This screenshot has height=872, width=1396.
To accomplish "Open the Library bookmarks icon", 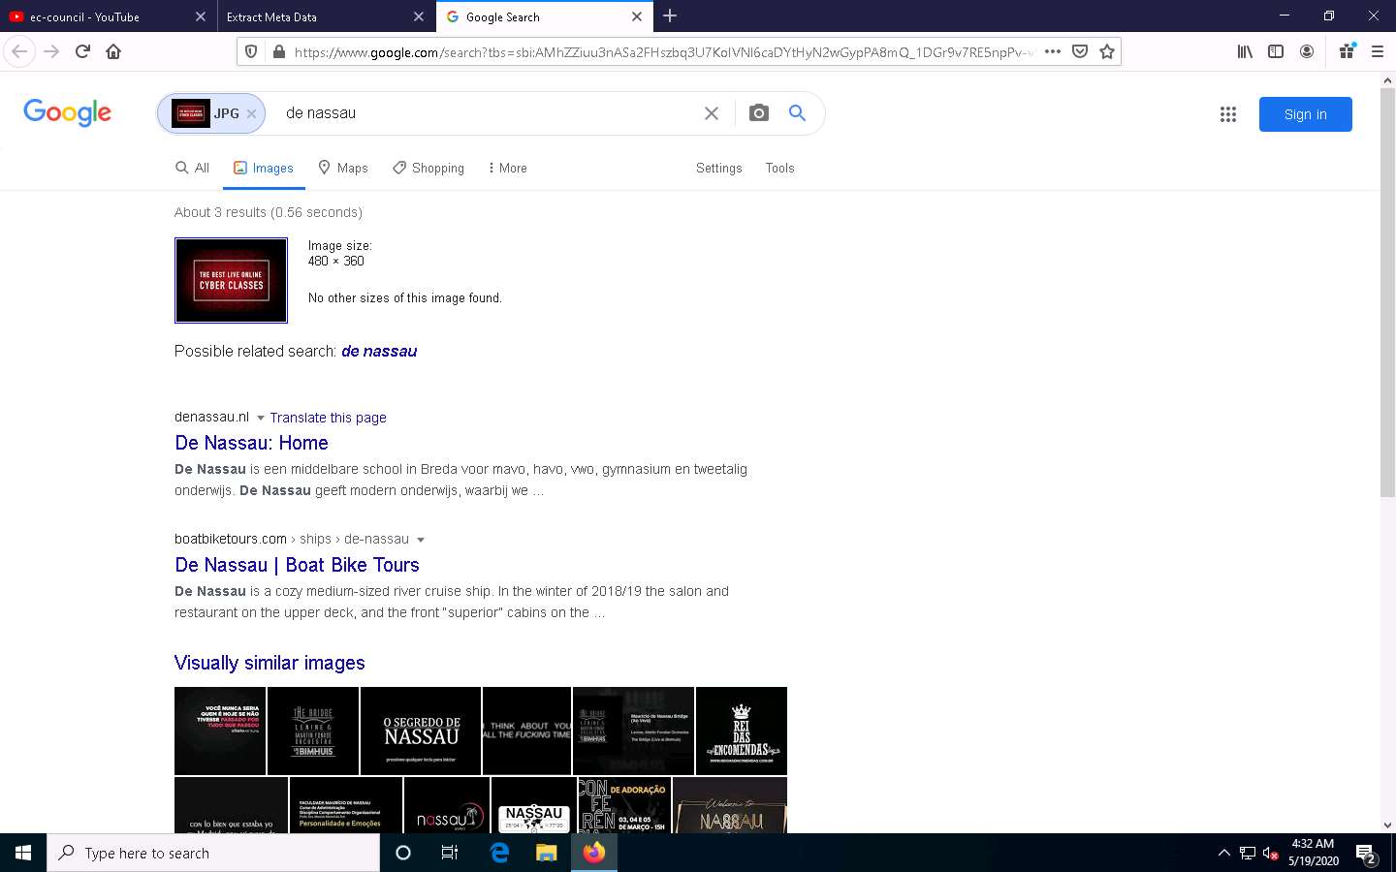I will tap(1245, 51).
